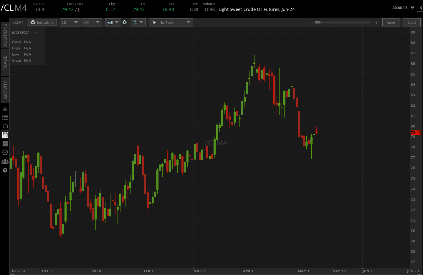The height and width of the screenshot is (275, 423).
Task: Open the chart settings gear
Action: click(x=125, y=22)
